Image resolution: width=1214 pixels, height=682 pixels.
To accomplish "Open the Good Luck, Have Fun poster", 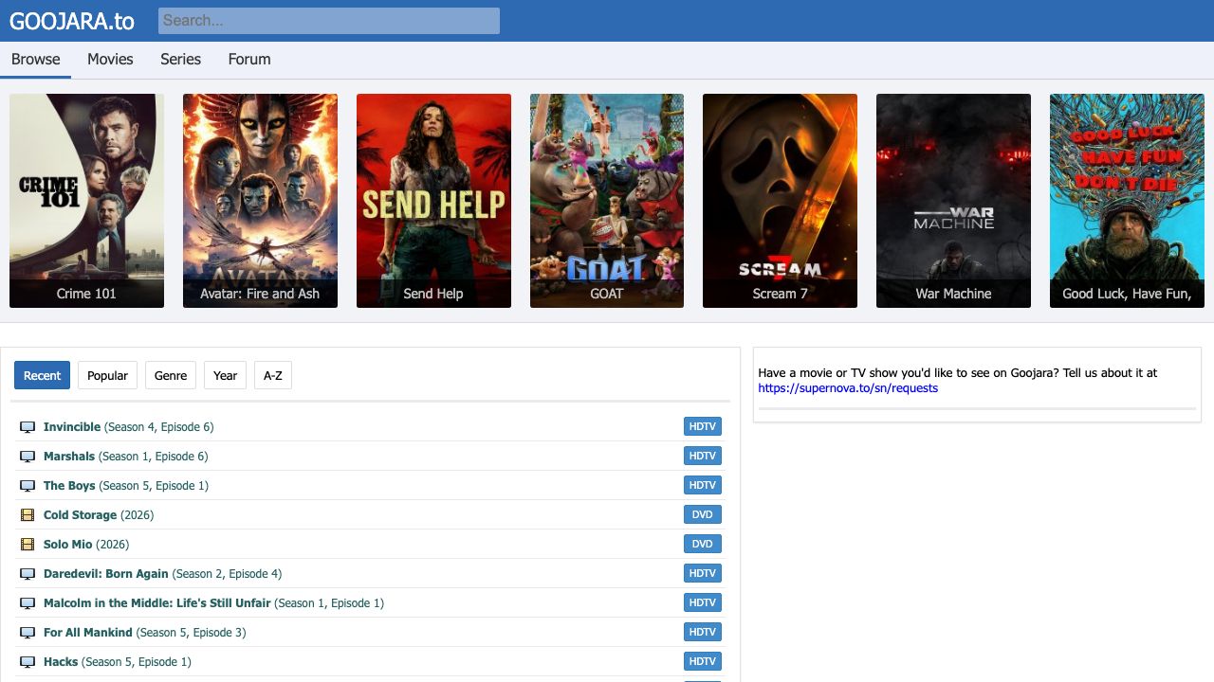I will 1127,201.
